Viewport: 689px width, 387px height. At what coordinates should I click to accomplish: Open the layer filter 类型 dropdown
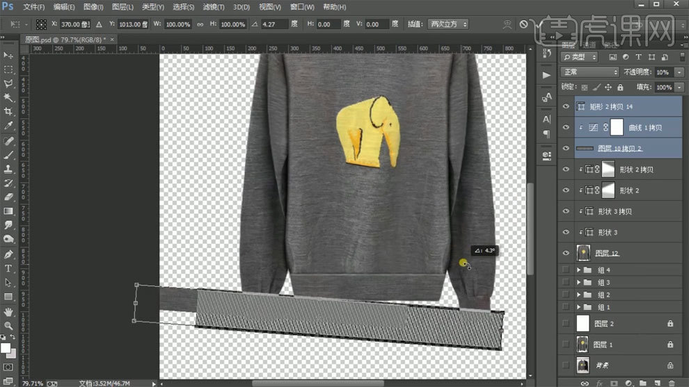click(x=580, y=57)
